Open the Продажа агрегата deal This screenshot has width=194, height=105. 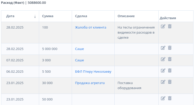click(x=90, y=83)
